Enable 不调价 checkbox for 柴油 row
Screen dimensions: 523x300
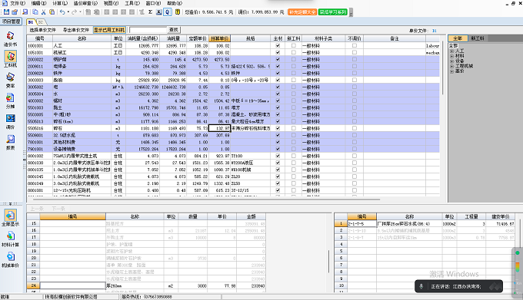355,80
